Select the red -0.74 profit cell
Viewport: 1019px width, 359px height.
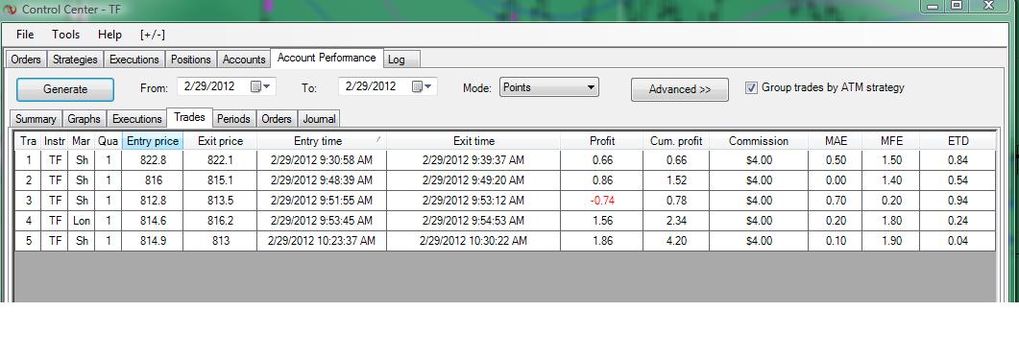tap(602, 201)
